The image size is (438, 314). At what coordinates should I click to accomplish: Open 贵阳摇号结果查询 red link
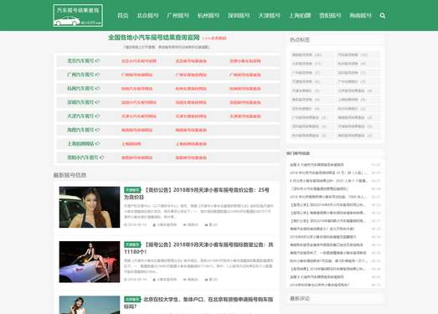(191, 157)
